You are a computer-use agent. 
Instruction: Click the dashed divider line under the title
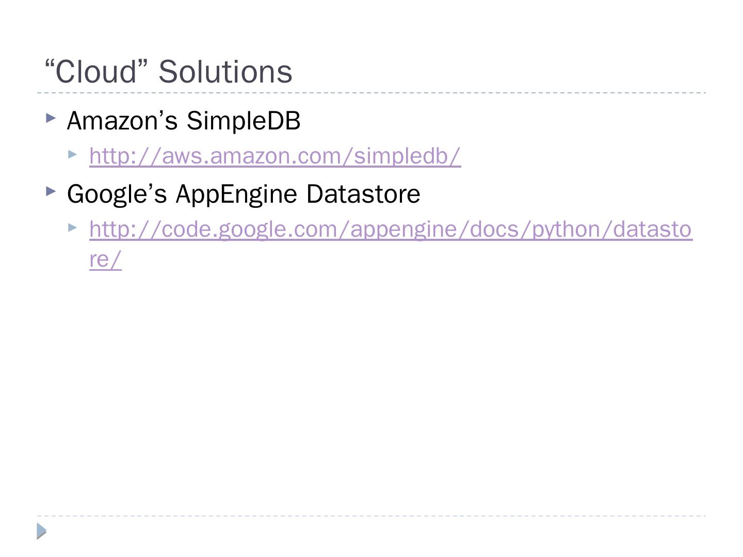[372, 93]
